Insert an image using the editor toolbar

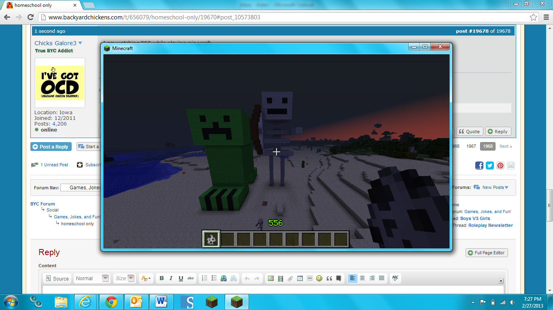click(x=271, y=278)
